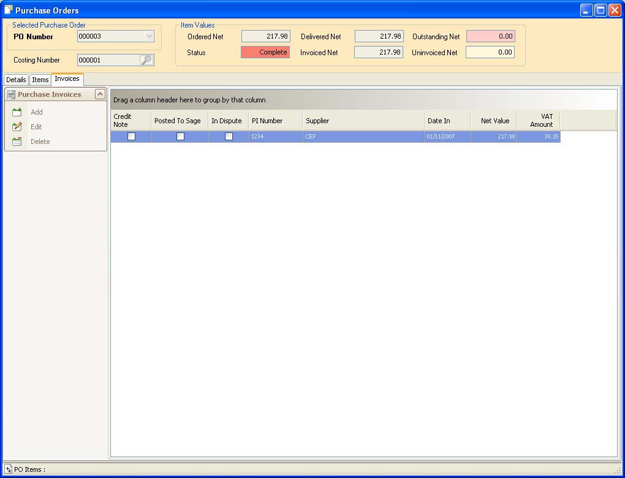Click the Purchase Invoices panel header icon
This screenshot has height=478, width=625.
coord(10,94)
